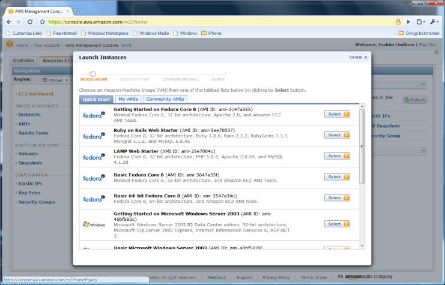Open Security Groups in the navigation
The image size is (445, 285).
[x=37, y=202]
